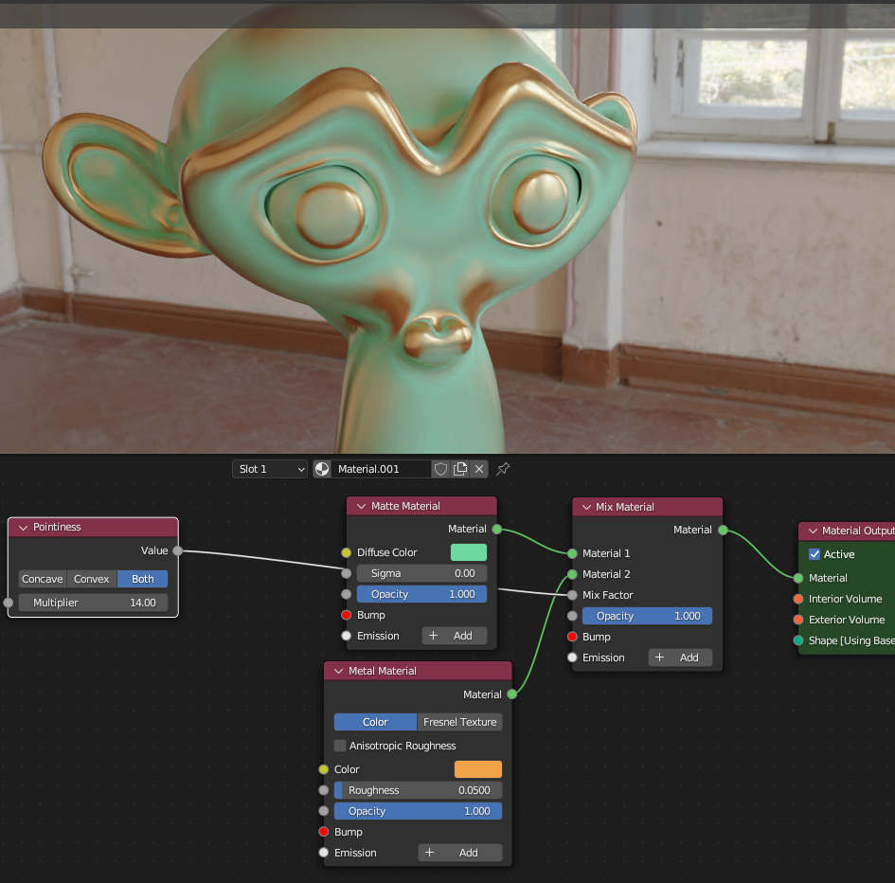Add emission on Mix Material node
Screen dimensions: 895x883
[x=680, y=658]
